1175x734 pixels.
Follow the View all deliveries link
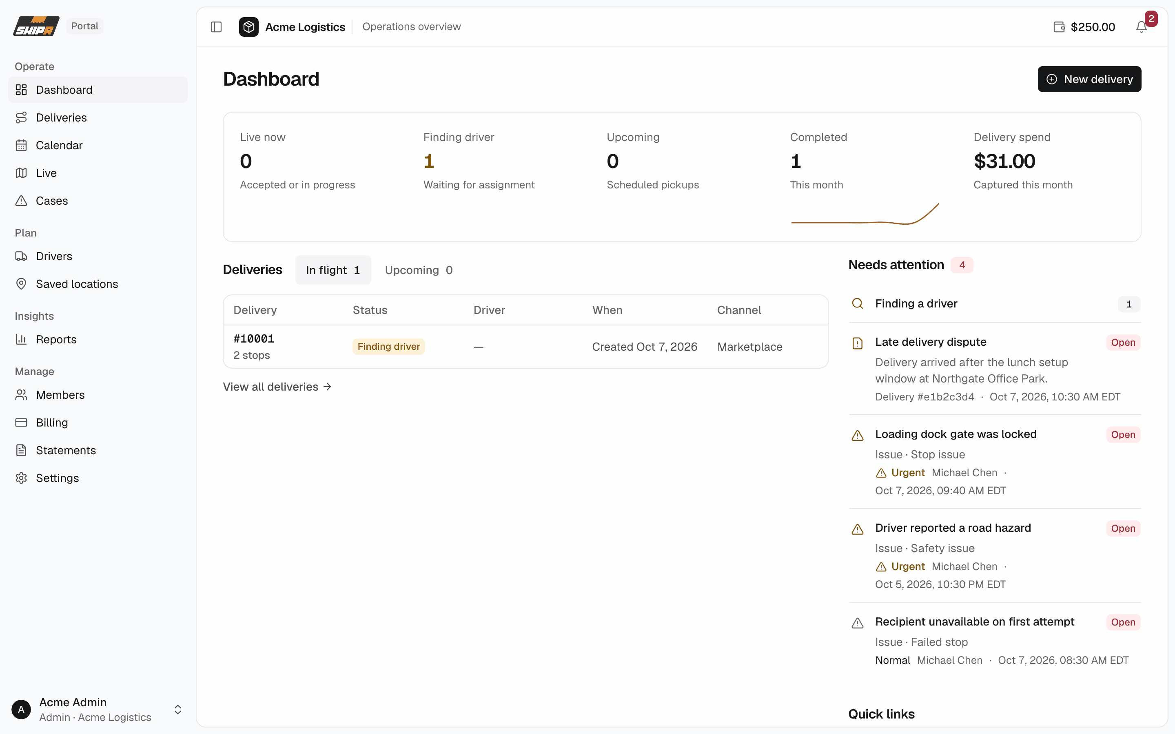click(x=277, y=387)
